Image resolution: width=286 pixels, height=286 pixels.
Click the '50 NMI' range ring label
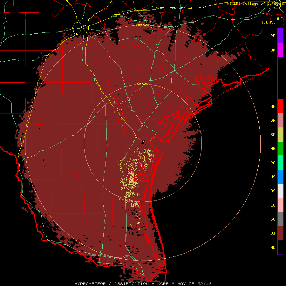(143, 84)
